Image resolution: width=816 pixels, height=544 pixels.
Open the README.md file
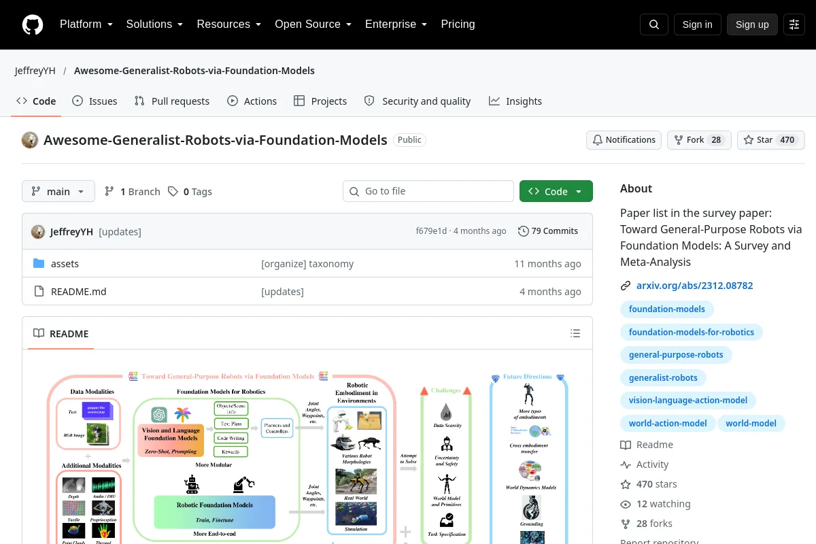[79, 292]
